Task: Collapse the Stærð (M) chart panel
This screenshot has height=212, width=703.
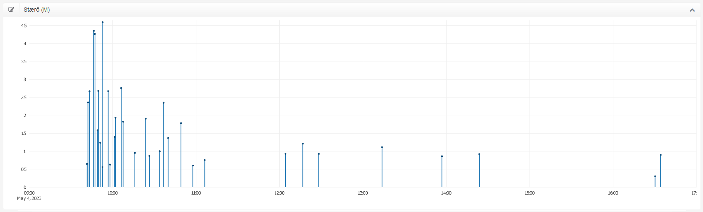Action: 692,10
